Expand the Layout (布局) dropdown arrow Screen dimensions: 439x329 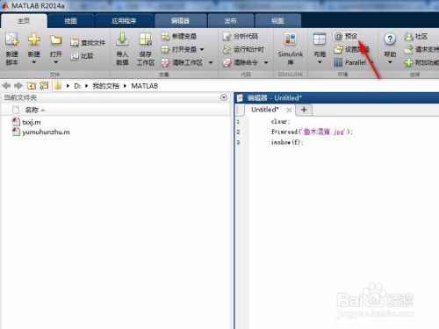tap(320, 62)
